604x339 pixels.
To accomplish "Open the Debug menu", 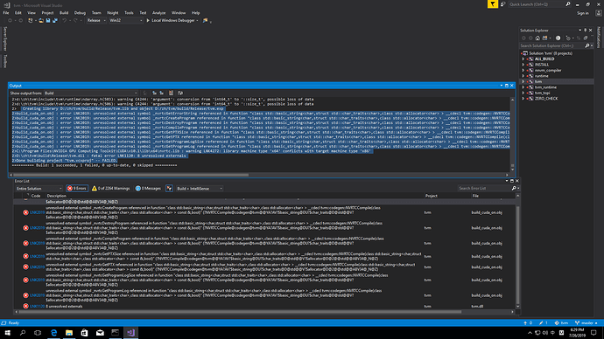I will point(80,13).
